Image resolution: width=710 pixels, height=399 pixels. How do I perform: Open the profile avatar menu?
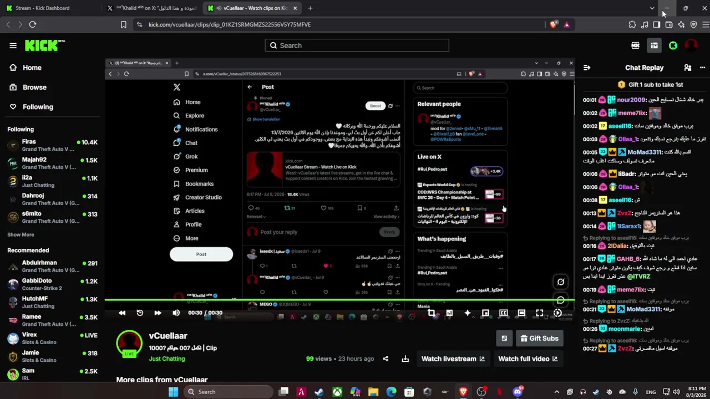click(691, 45)
